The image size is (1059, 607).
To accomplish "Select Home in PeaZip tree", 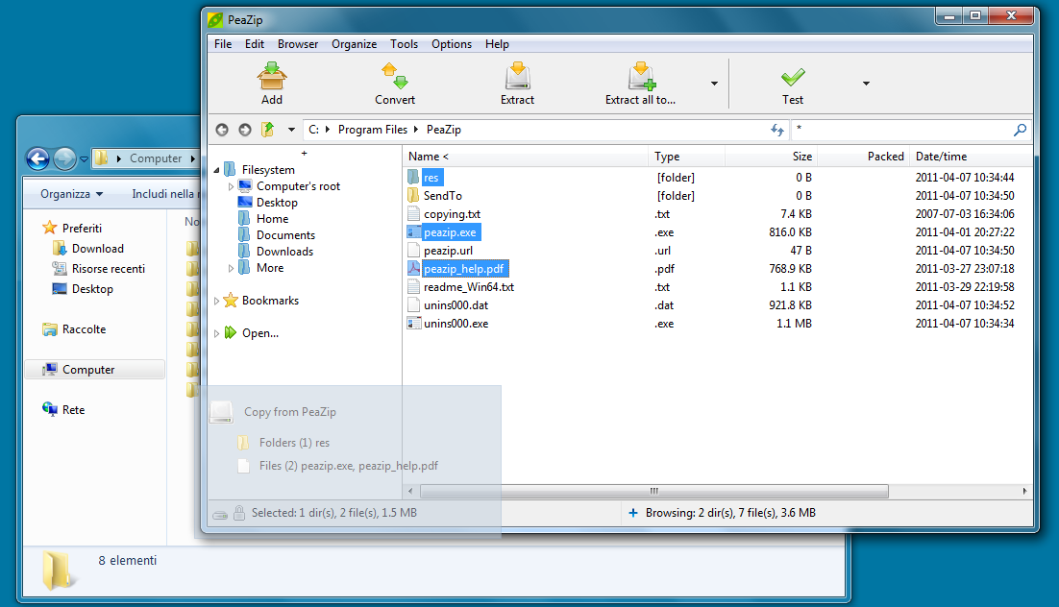I will tap(272, 219).
